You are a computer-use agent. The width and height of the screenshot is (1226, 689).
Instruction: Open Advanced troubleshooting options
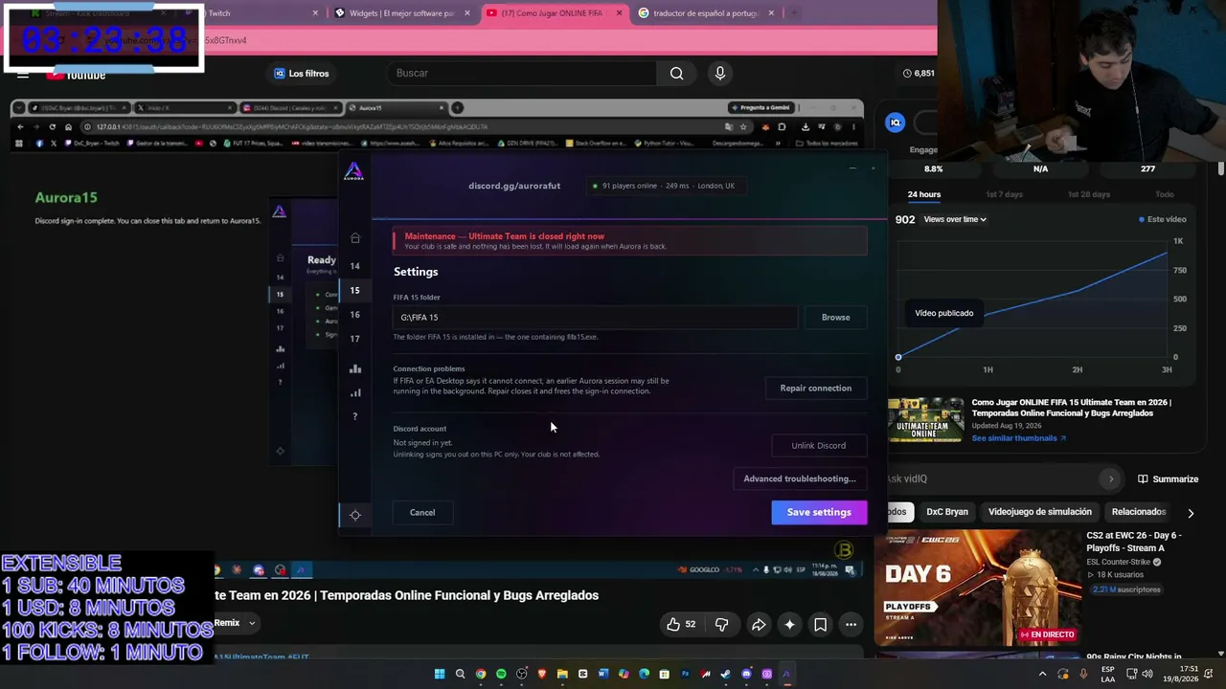[x=800, y=478]
